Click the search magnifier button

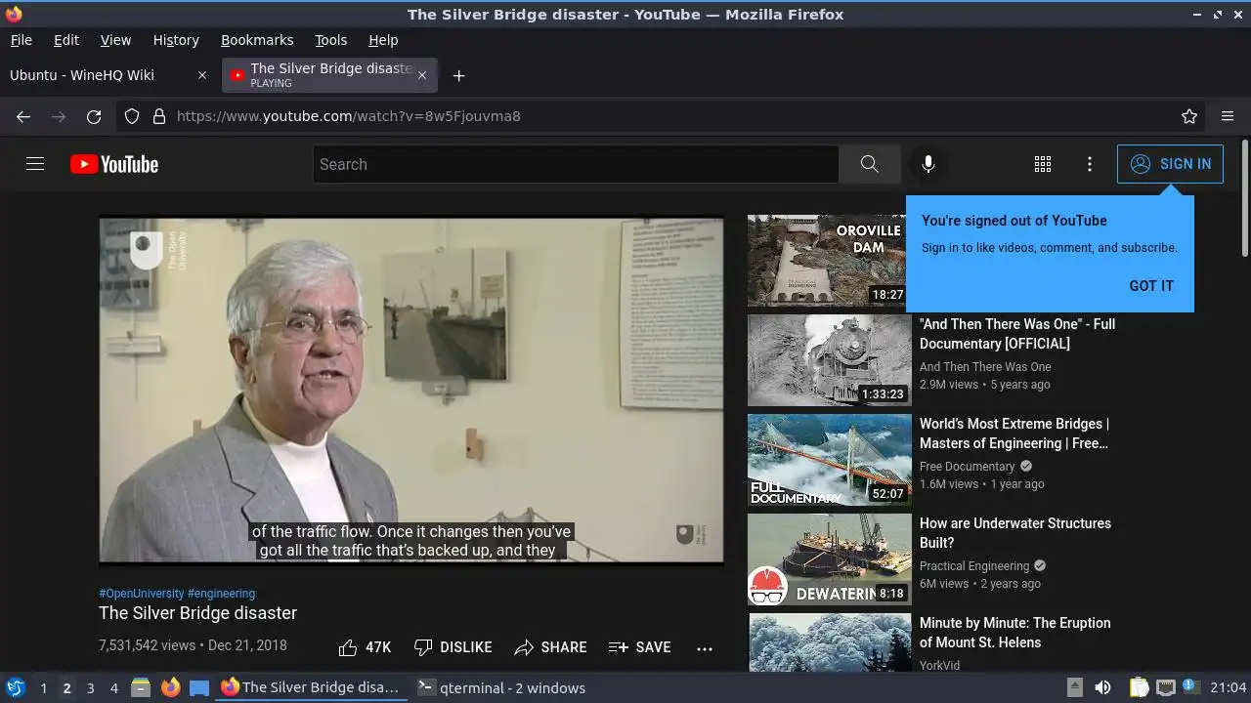(869, 164)
